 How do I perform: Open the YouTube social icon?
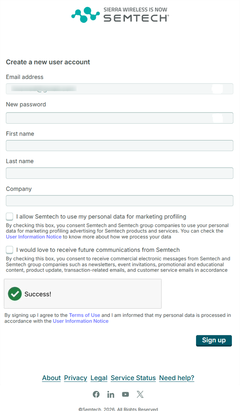click(x=125, y=394)
